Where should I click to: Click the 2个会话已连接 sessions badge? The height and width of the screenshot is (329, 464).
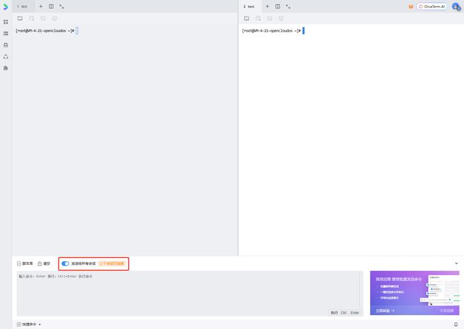tap(111, 263)
